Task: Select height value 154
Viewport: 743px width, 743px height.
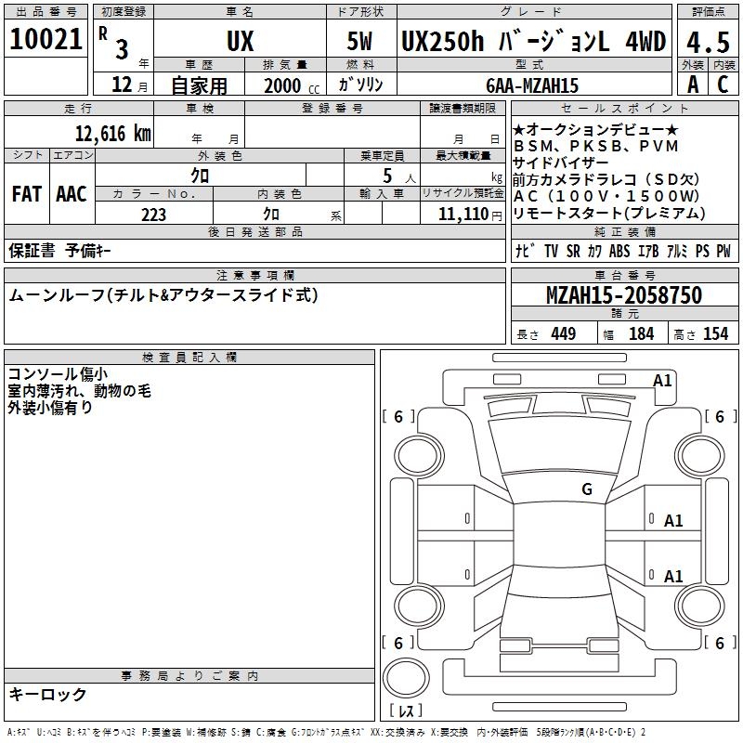Action: tap(715, 333)
